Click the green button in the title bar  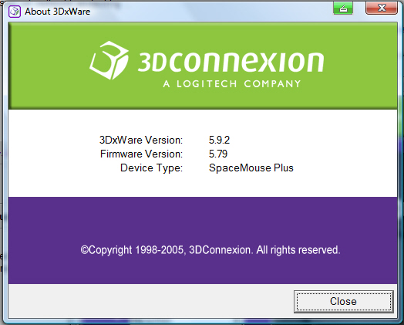(343, 8)
